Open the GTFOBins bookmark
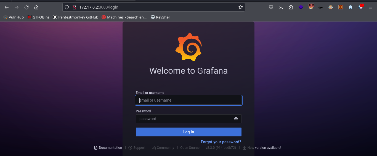 38,17
